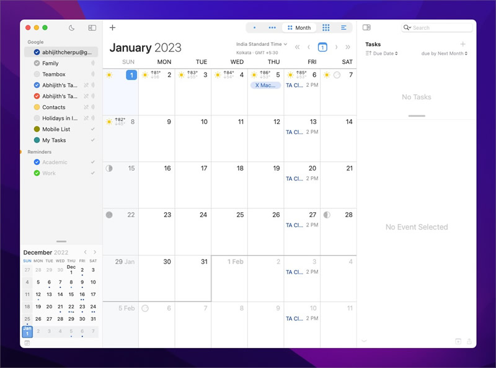Add a new task plus icon
Image resolution: width=496 pixels, height=368 pixels.
click(463, 44)
